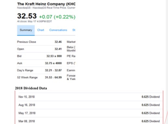Click the 32.75 x 4000 ask value

click(x=53, y=63)
